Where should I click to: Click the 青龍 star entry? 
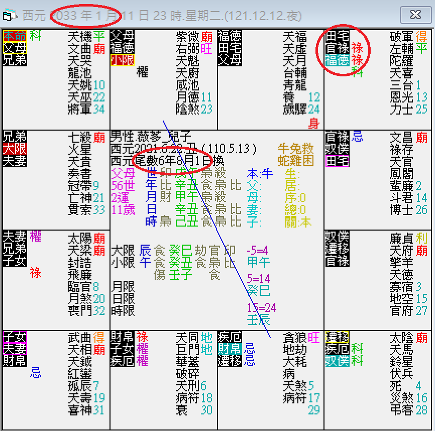pyautogui.click(x=295, y=85)
